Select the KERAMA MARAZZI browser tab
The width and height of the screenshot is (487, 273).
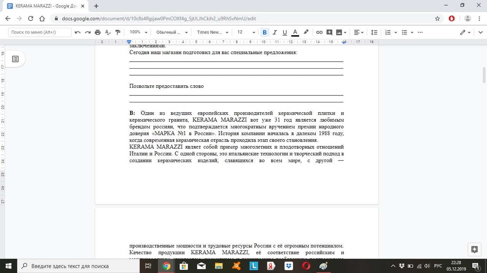pos(46,6)
